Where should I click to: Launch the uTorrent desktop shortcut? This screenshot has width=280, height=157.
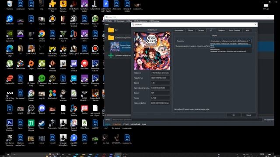coord(10,65)
